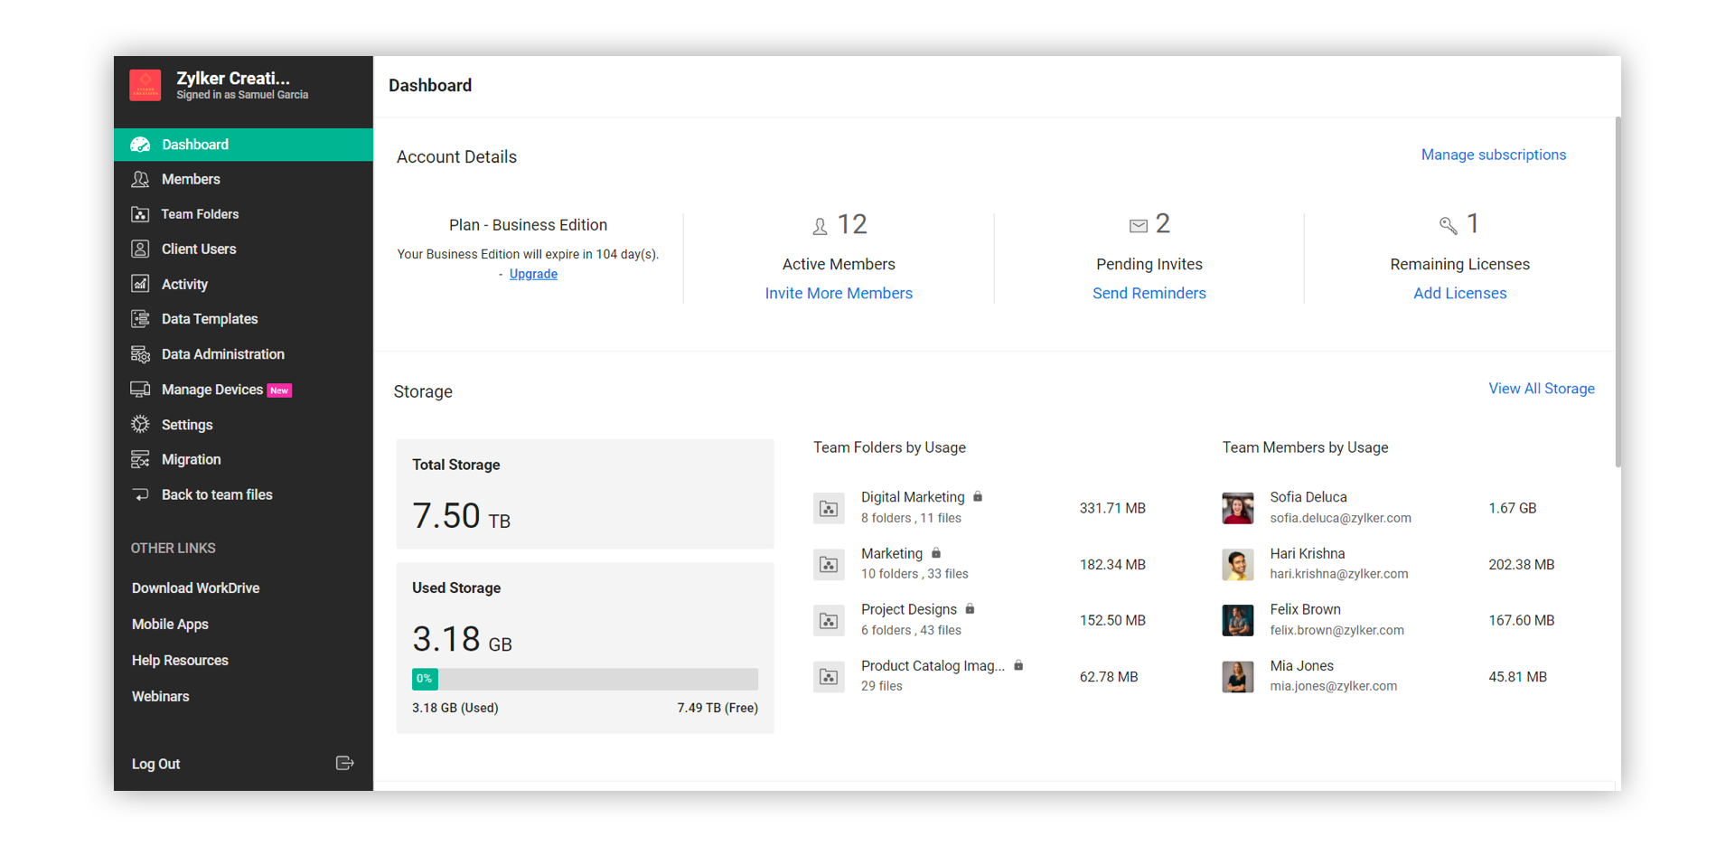Image resolution: width=1735 pixels, height=846 pixels.
Task: Open Manage subscriptions link
Action: click(x=1493, y=155)
